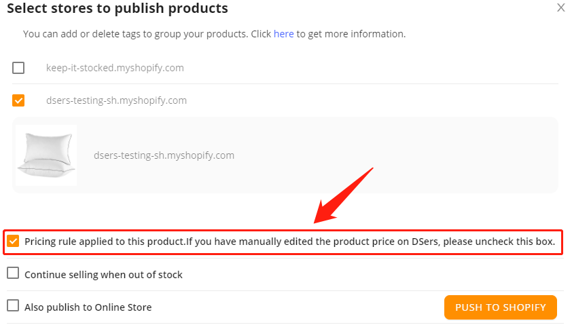This screenshot has height=325, width=572.
Task: Uncheck the dsers-testing-sh.myshopify.com store checkbox
Action: pyautogui.click(x=18, y=100)
